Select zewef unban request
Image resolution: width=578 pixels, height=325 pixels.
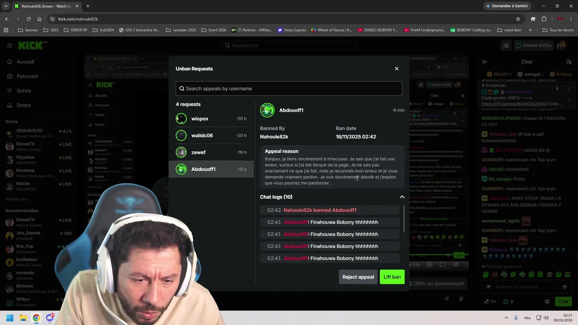click(211, 152)
